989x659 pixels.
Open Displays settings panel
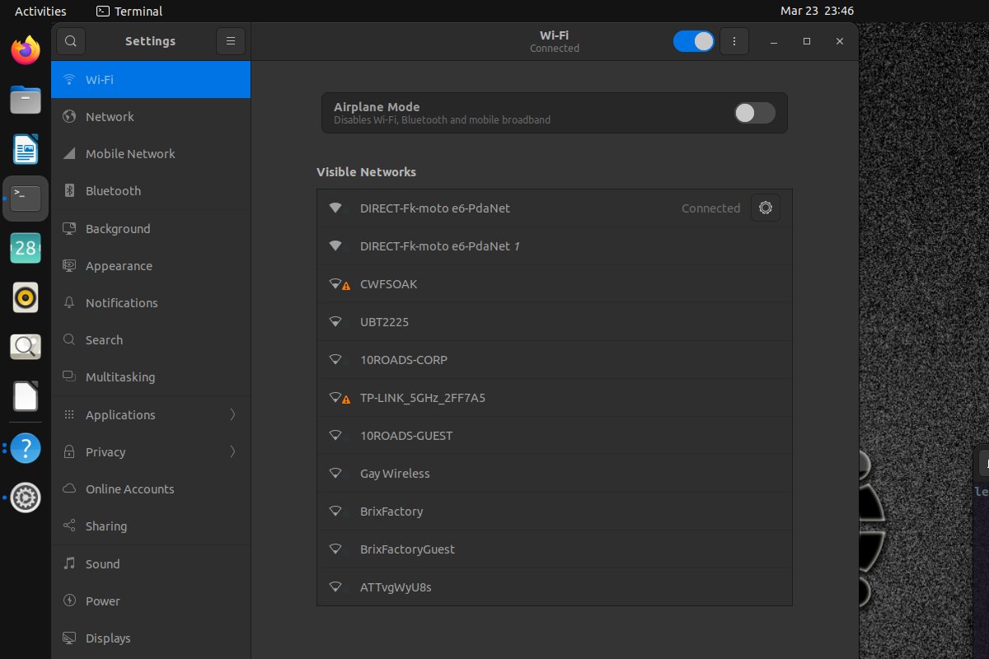pos(151,638)
